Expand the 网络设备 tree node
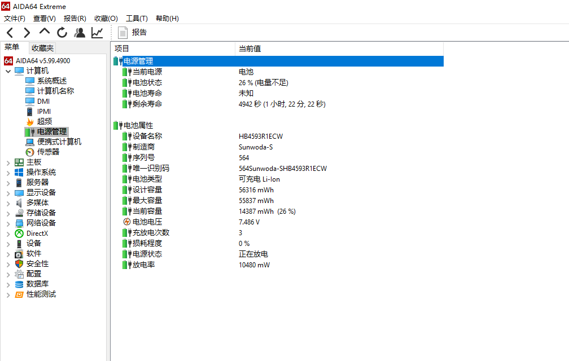The image size is (569, 361). (x=8, y=224)
